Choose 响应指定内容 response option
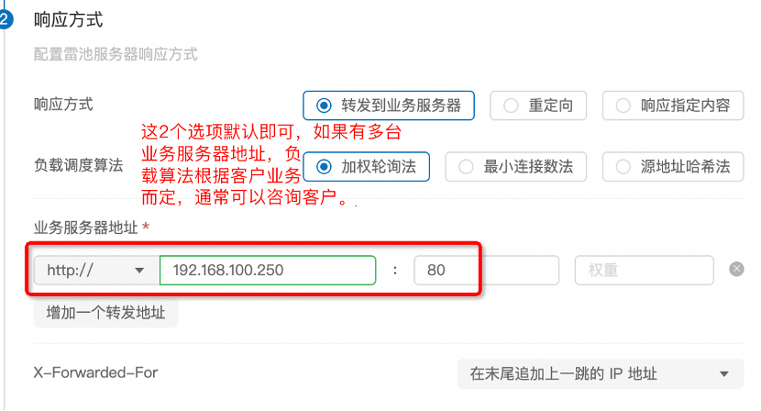Screen dimensions: 761x411 [671, 106]
